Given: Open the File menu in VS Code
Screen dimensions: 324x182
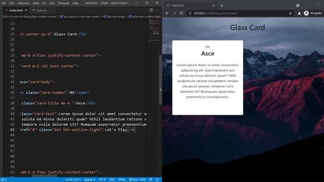Looking at the screenshot, I should [x=4, y=3].
